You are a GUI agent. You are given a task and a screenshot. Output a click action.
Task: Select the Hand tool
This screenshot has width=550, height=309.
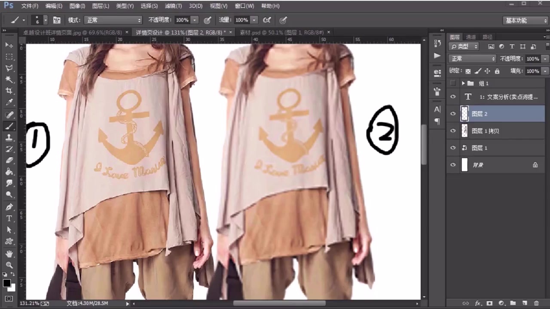[9, 254]
